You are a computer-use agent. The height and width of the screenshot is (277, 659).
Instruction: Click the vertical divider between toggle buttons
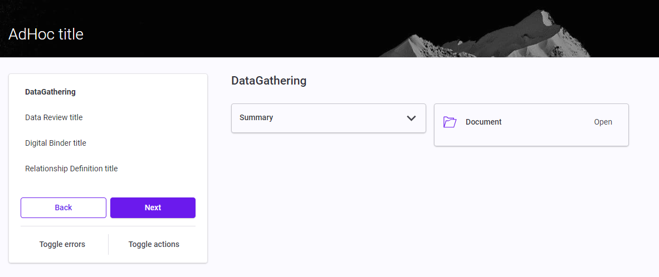[108, 244]
